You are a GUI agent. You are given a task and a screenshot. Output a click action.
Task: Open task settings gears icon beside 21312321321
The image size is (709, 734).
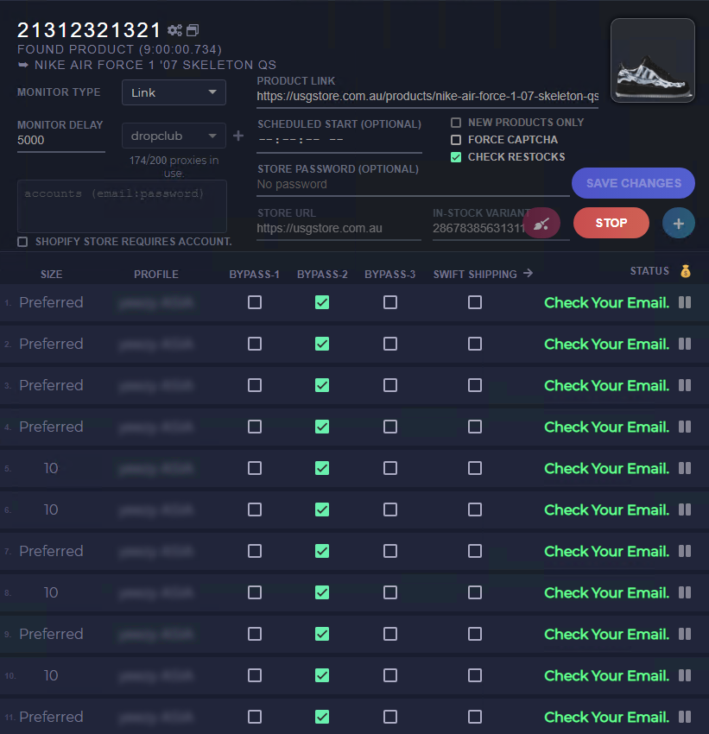coord(174,30)
